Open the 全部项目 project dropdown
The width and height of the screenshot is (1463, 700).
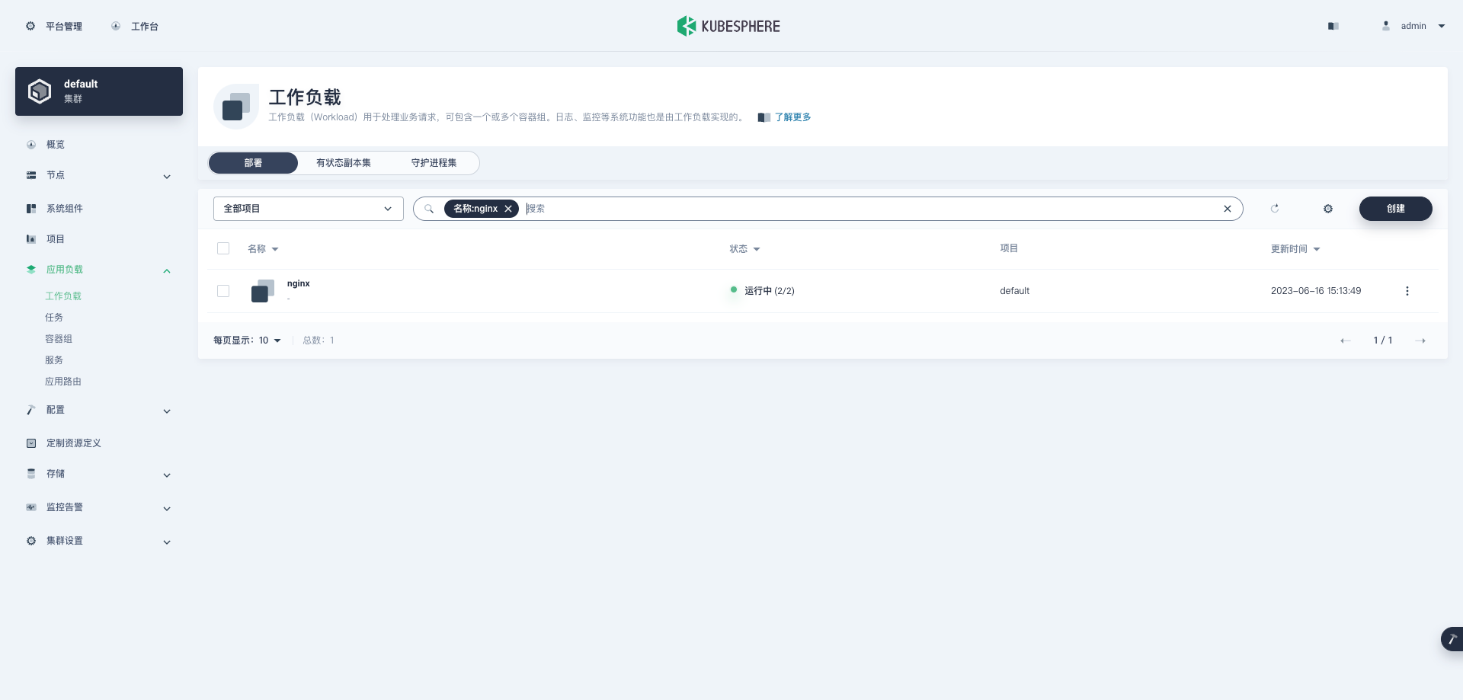[309, 209]
